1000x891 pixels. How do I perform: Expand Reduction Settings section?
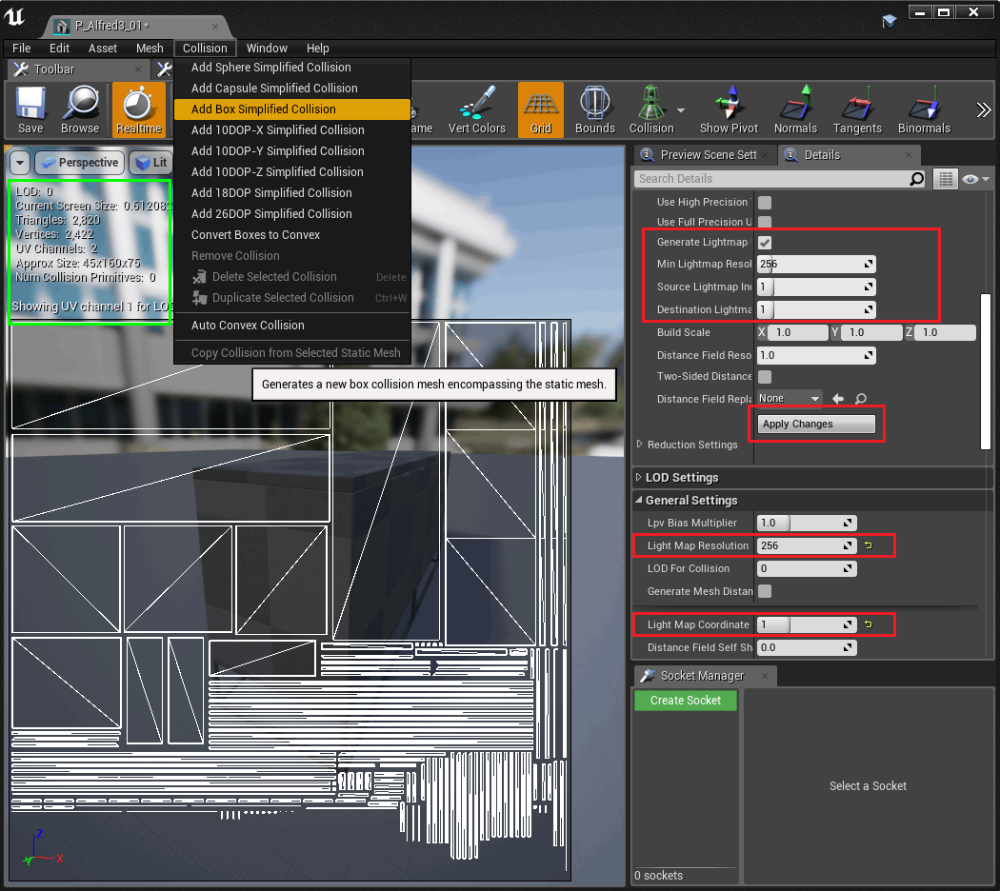click(x=640, y=445)
